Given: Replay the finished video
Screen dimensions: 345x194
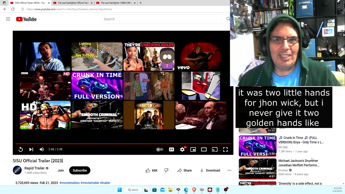Looking at the screenshot, I should (21, 150).
